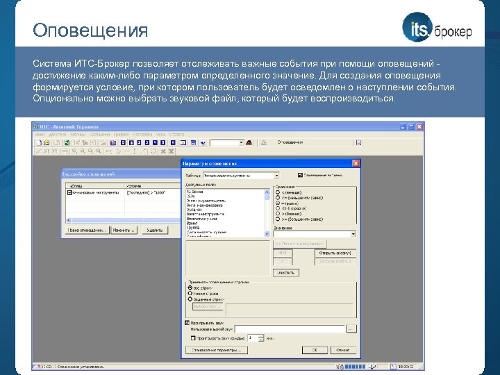
Task: Click the yellow round icon in toolbar
Action: coord(47,143)
